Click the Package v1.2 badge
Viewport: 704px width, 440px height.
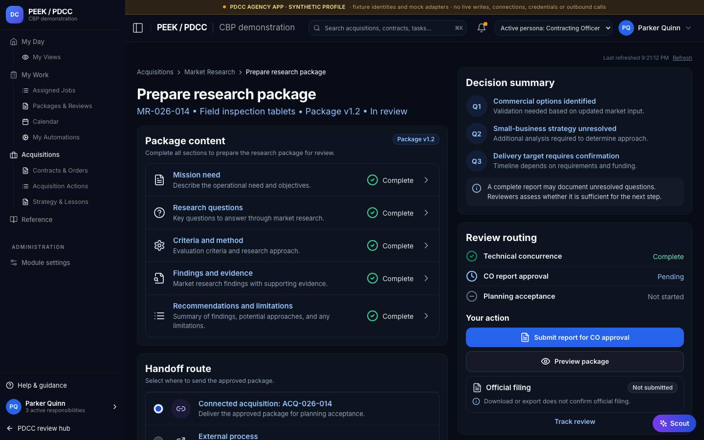(416, 139)
